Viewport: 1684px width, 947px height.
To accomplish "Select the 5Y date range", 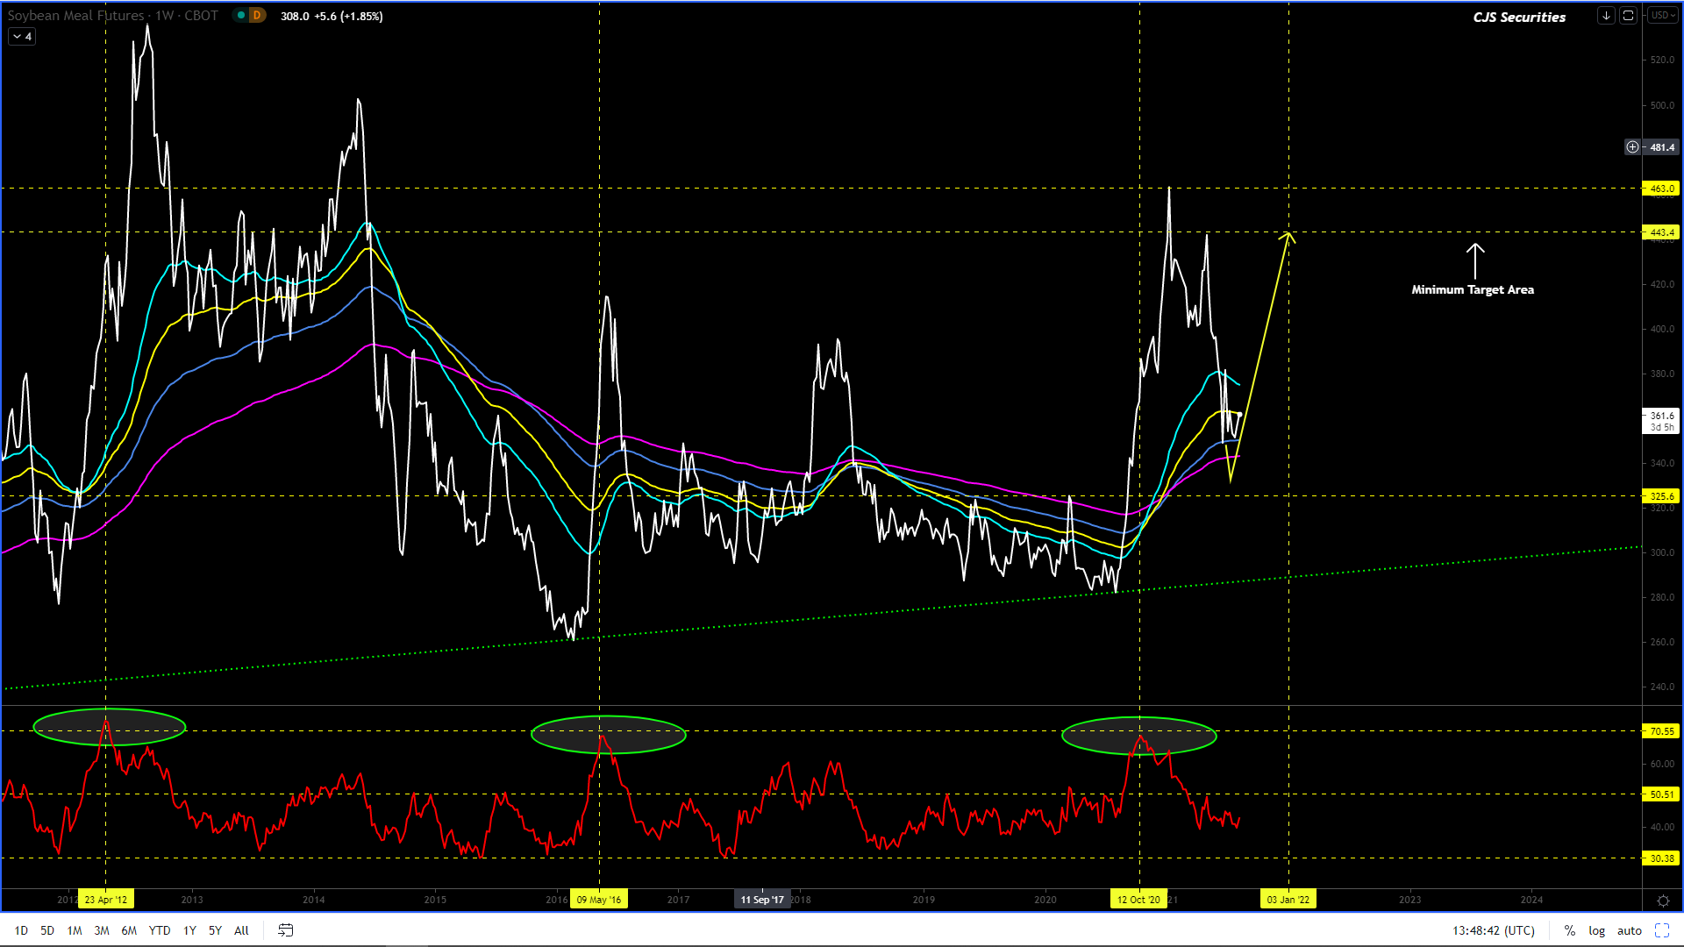I will pos(215,930).
